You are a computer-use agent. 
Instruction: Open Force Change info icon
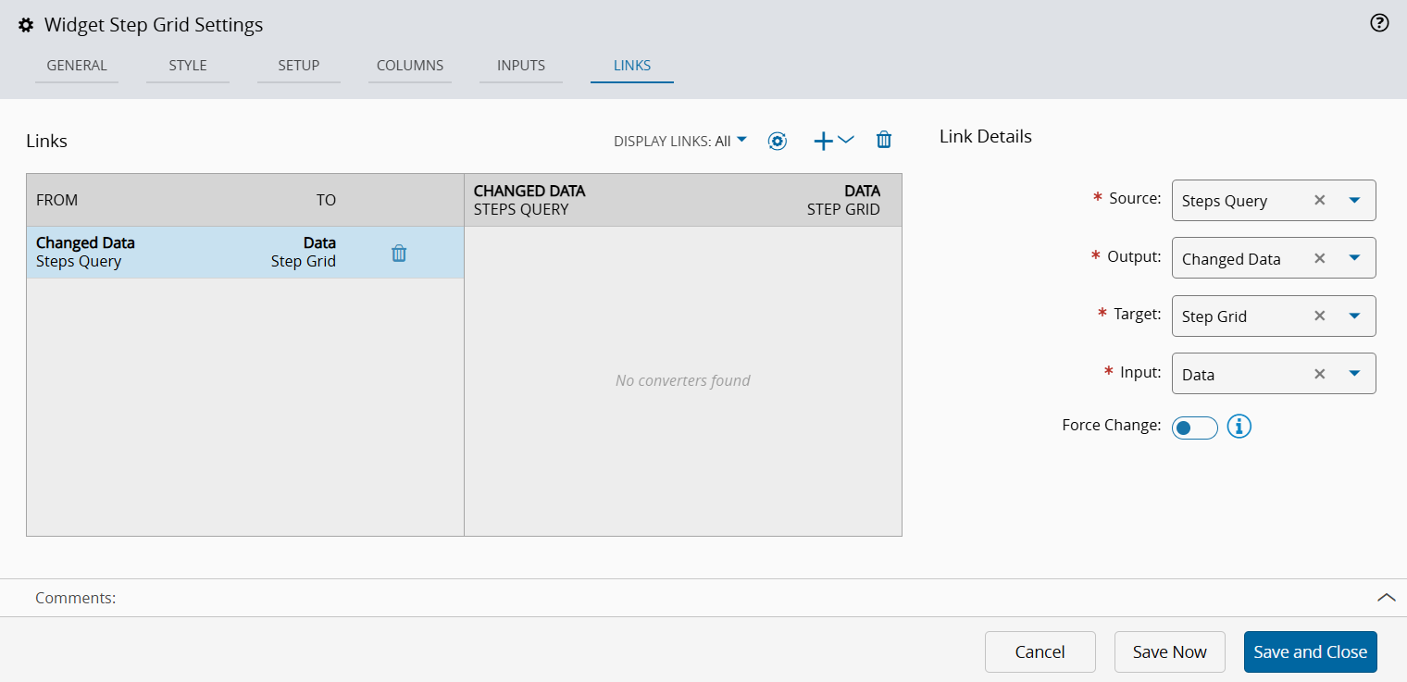point(1239,426)
